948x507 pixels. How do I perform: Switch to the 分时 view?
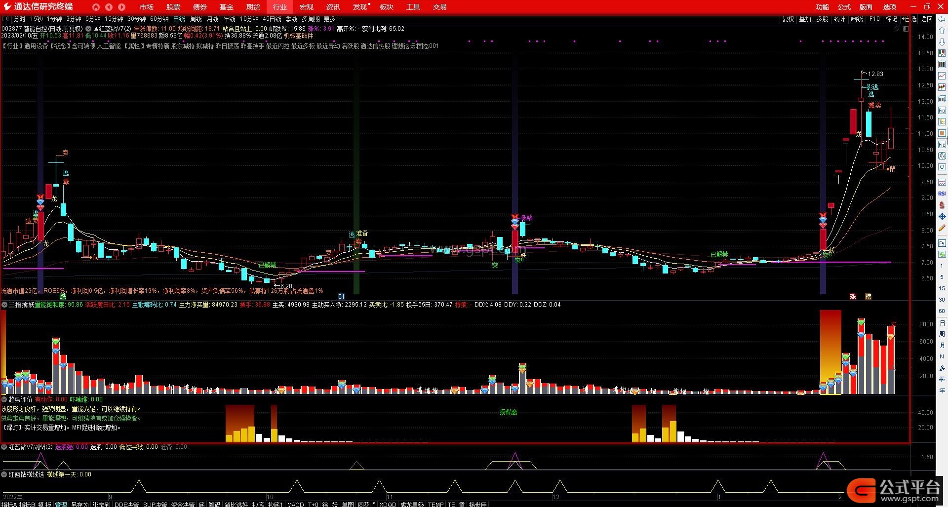coord(19,19)
